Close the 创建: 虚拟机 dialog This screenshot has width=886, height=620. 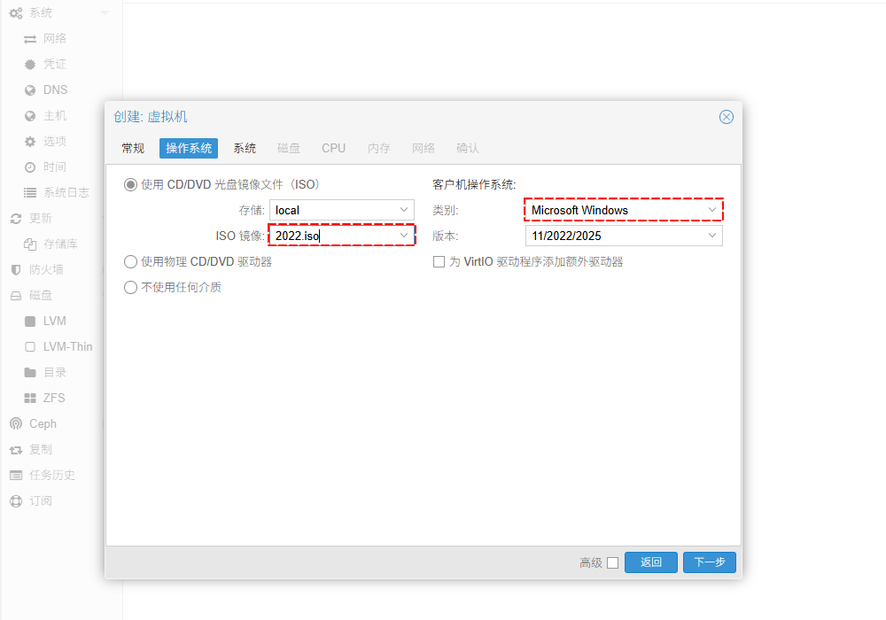click(726, 117)
